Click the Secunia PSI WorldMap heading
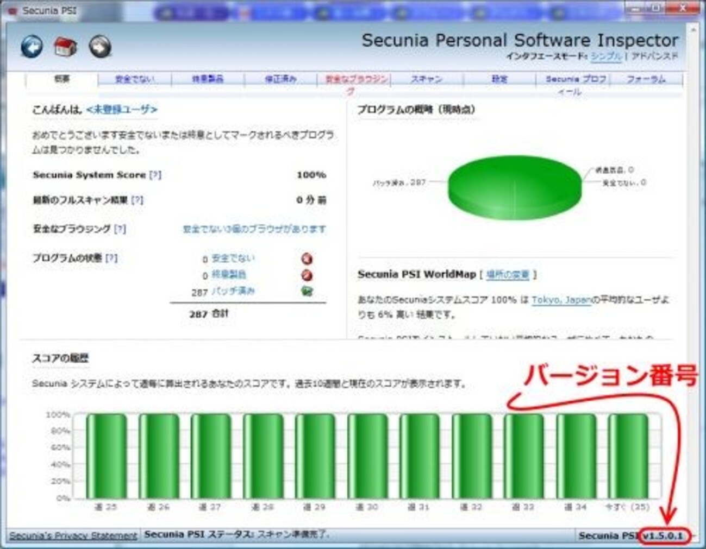 (417, 274)
